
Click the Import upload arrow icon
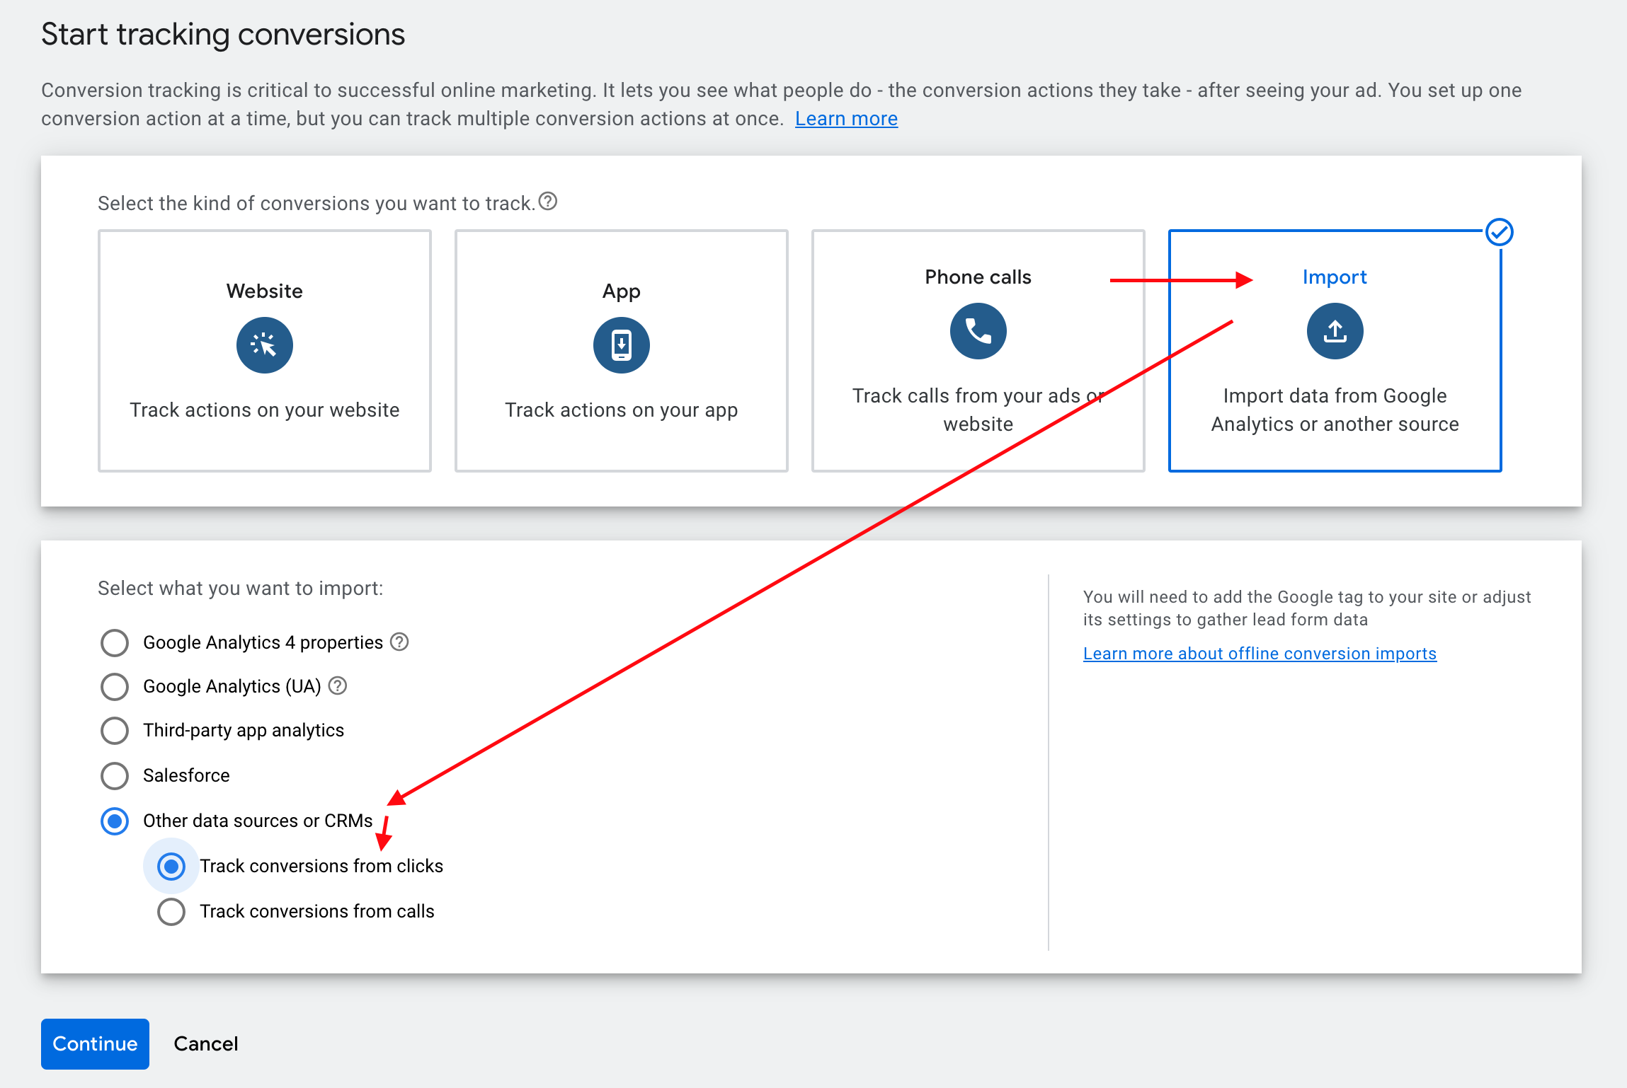1335,331
